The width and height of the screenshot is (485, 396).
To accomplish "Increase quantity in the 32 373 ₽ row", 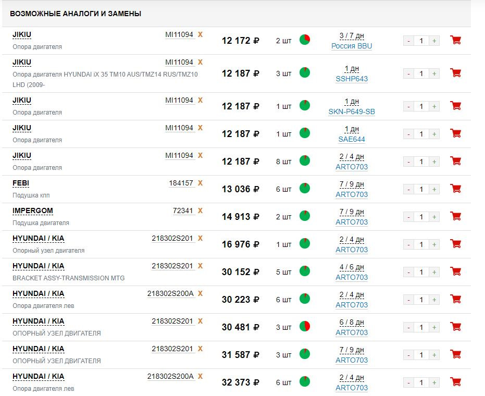I will [x=434, y=382].
